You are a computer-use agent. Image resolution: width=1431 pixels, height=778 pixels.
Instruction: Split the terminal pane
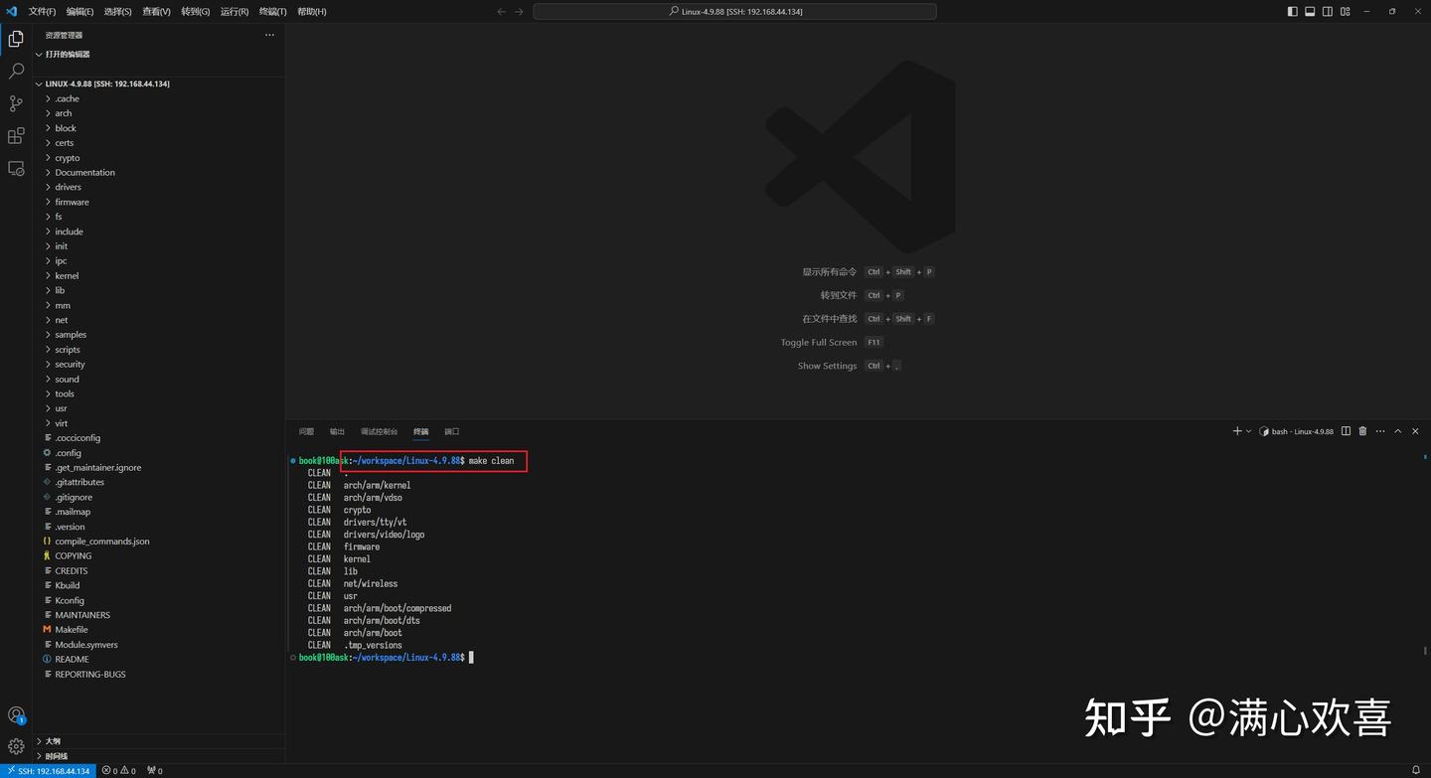pos(1346,431)
